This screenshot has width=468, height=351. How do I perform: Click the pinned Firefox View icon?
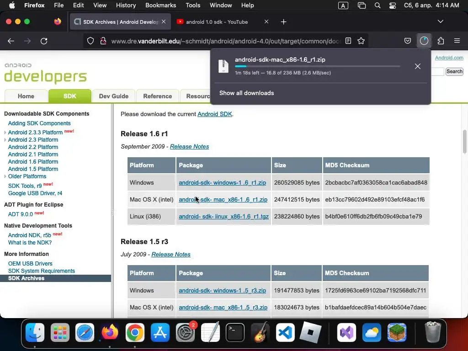coord(58,21)
